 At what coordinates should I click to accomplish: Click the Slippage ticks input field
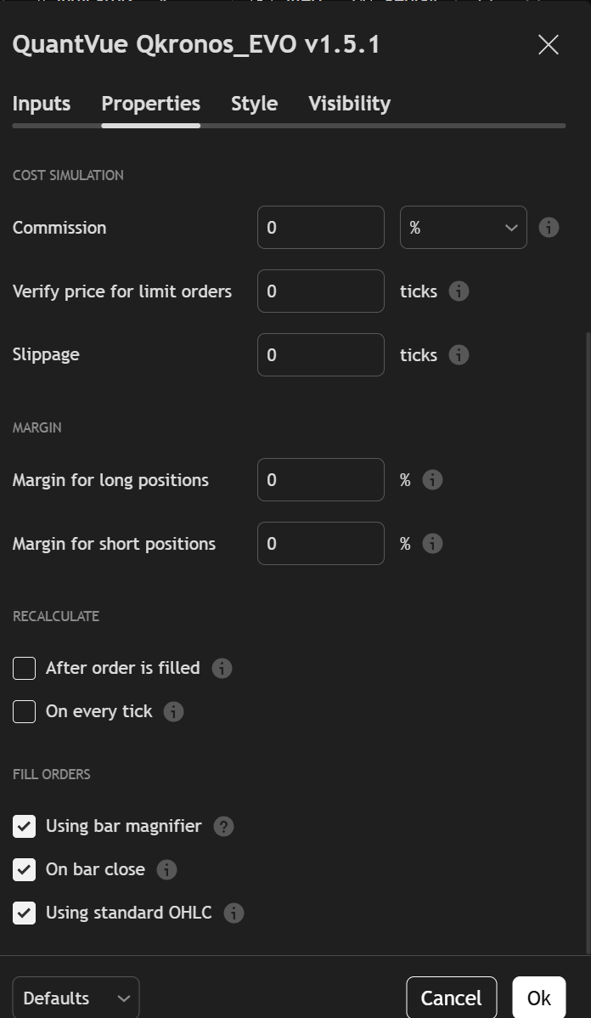[320, 355]
